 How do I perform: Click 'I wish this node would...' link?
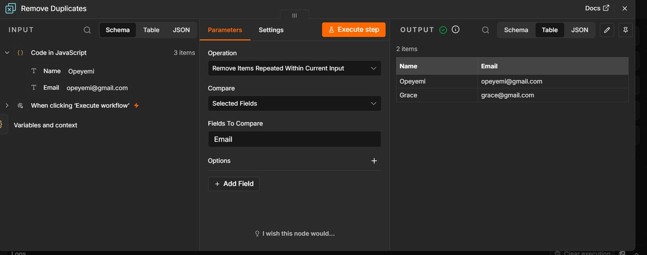294,234
